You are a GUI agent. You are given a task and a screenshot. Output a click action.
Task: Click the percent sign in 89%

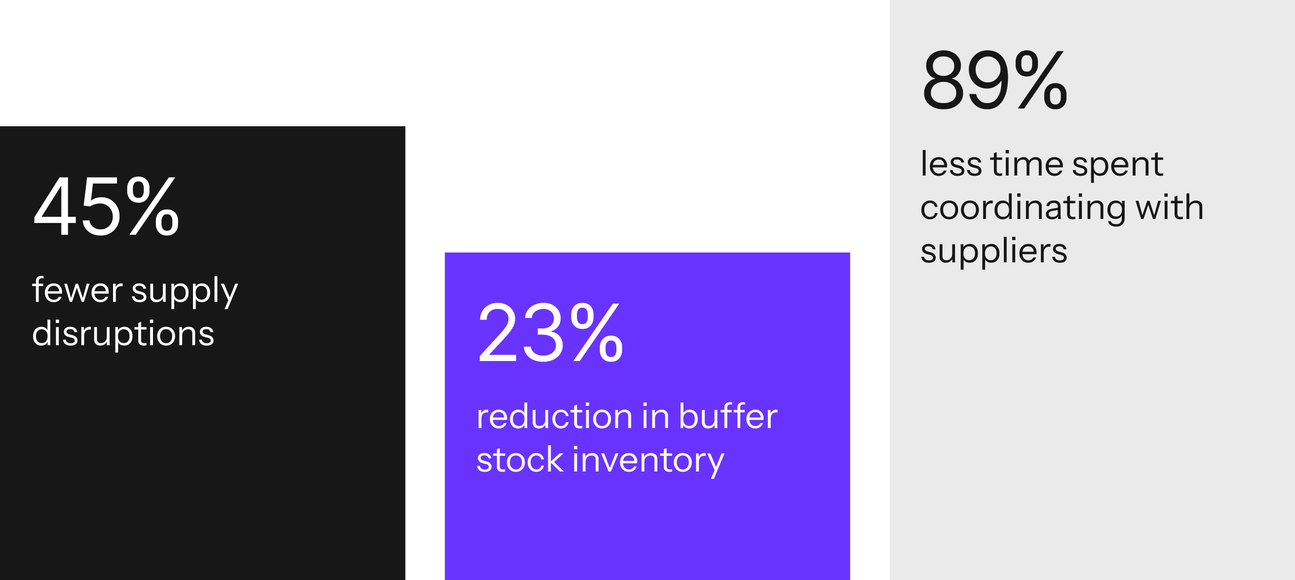click(x=1041, y=79)
